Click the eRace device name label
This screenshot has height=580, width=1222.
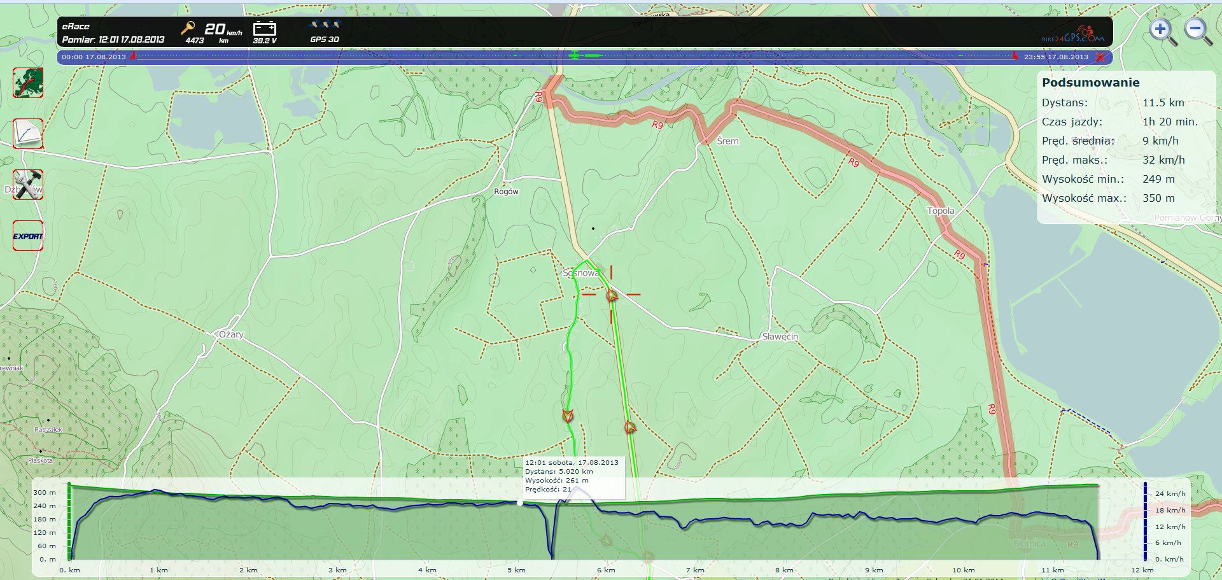[76, 27]
